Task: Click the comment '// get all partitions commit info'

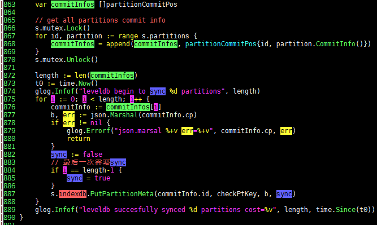Action: click(x=100, y=20)
